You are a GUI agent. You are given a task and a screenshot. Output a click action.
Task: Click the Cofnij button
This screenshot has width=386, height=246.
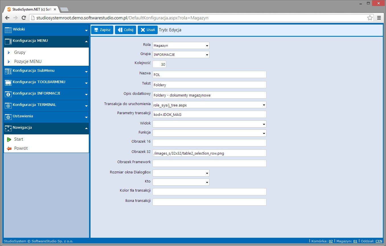tap(126, 30)
